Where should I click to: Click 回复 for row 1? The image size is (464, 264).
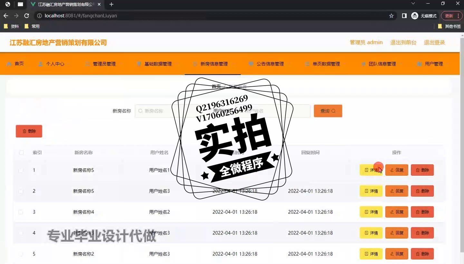(x=397, y=170)
